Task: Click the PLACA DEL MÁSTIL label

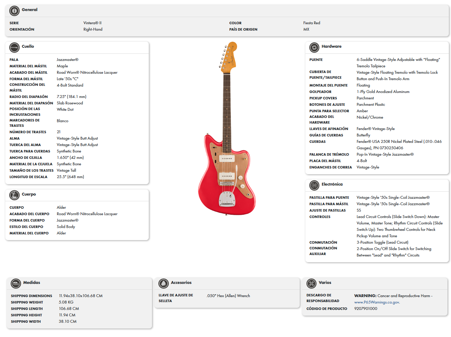Action: coord(325,161)
